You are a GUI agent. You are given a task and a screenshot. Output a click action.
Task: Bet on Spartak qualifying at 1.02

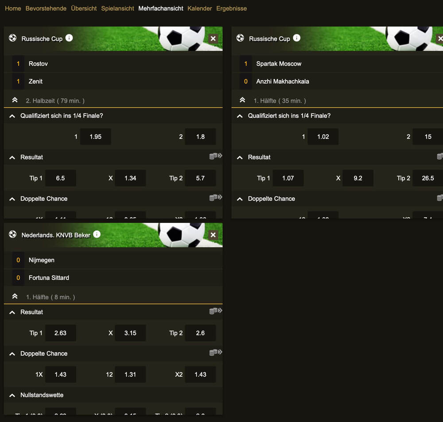323,137
